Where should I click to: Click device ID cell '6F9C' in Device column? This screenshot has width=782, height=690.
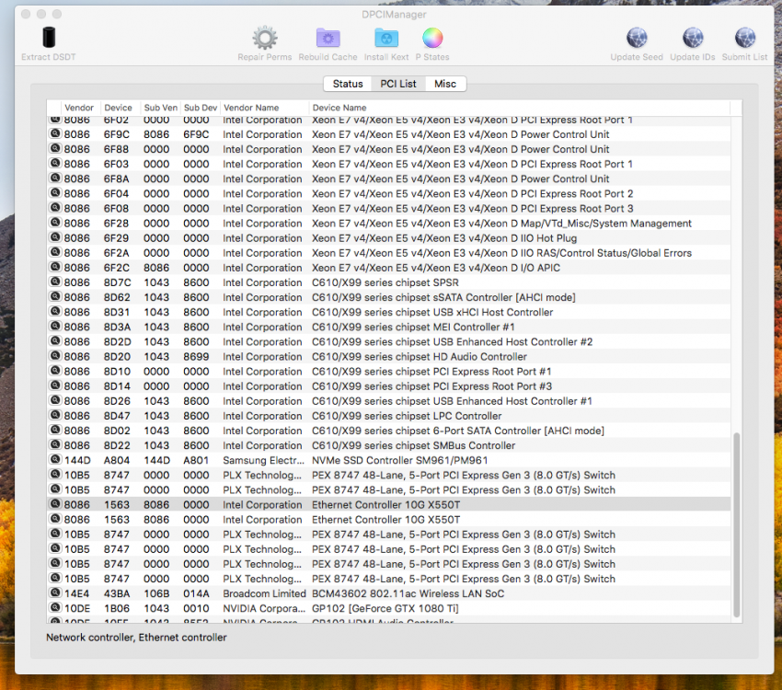pyautogui.click(x=116, y=134)
